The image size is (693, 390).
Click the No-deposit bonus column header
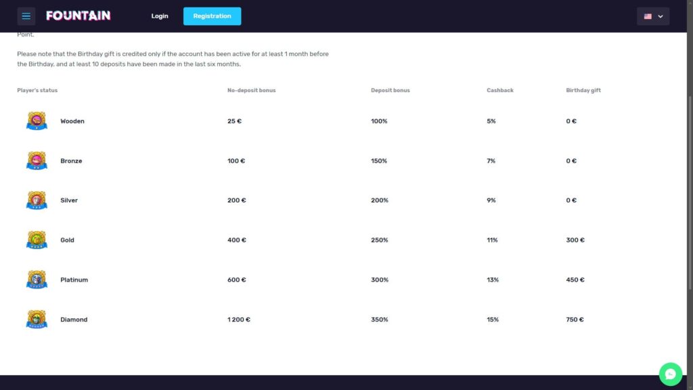pyautogui.click(x=251, y=90)
